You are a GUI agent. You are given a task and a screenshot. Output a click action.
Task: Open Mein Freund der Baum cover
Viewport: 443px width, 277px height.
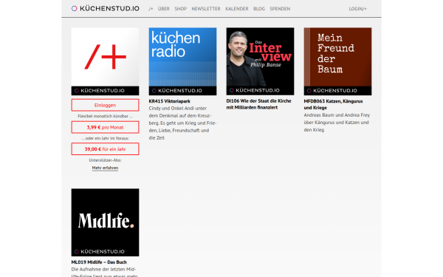click(x=337, y=61)
